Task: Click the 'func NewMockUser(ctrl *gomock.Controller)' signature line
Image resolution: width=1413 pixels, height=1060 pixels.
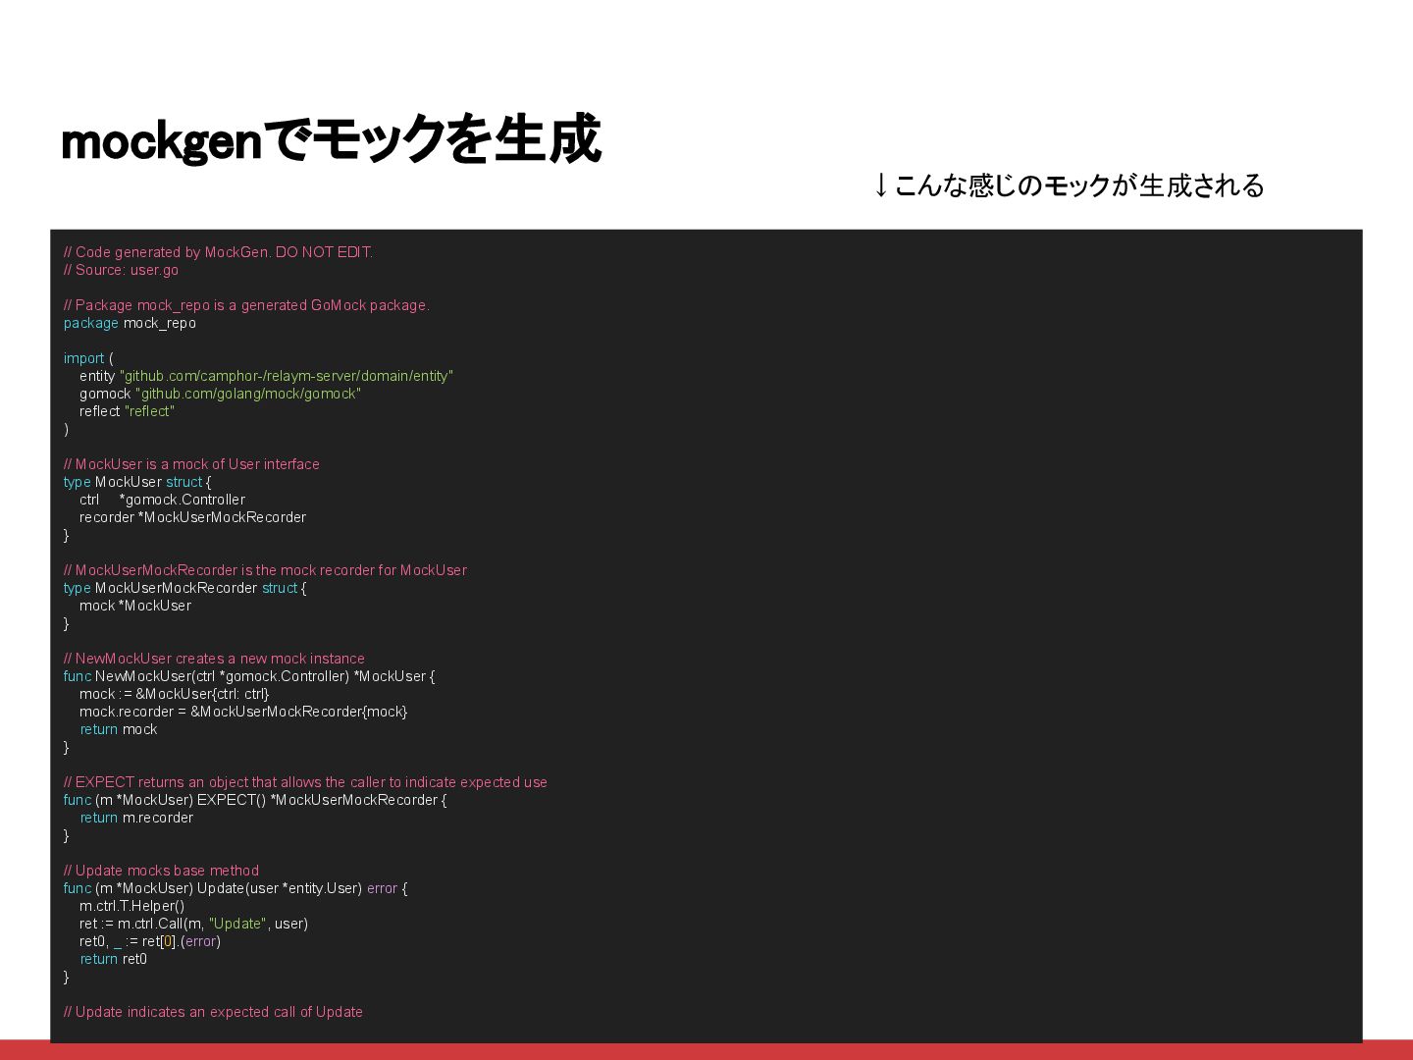Action: [x=249, y=676]
